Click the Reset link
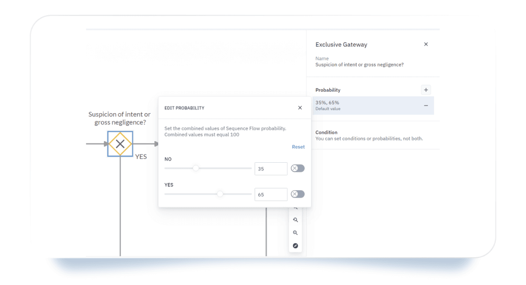 [x=298, y=147]
